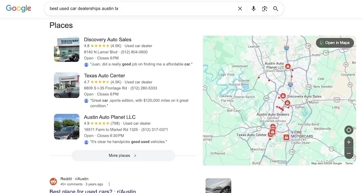Submit search with magnifying glass icon
Screen dimensions: 363x193
click(275, 8)
